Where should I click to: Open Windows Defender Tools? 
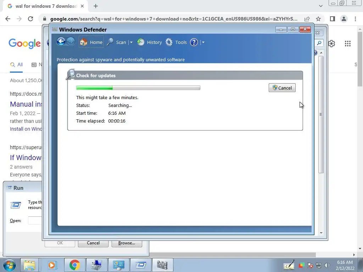click(176, 42)
